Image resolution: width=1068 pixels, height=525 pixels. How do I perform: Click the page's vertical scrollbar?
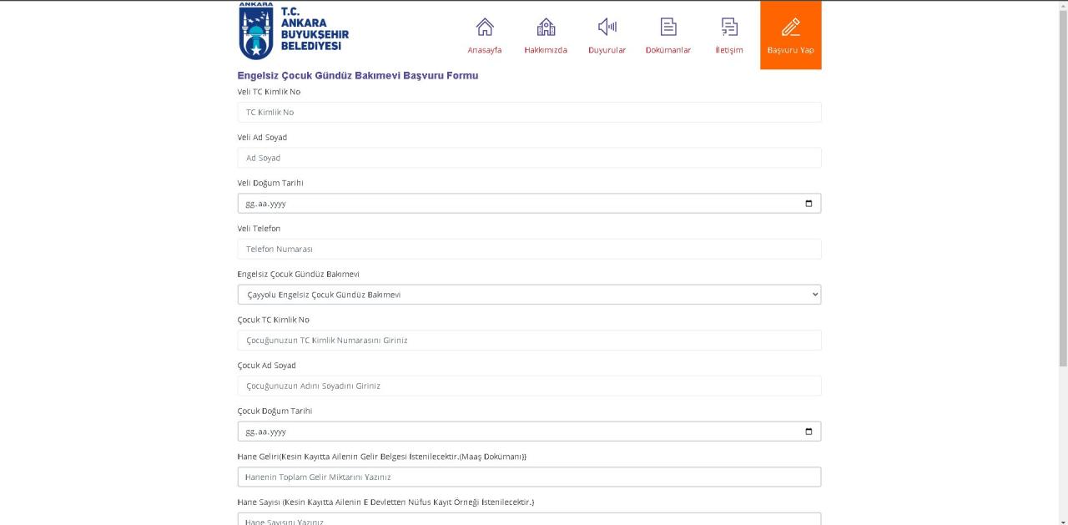point(1062,184)
